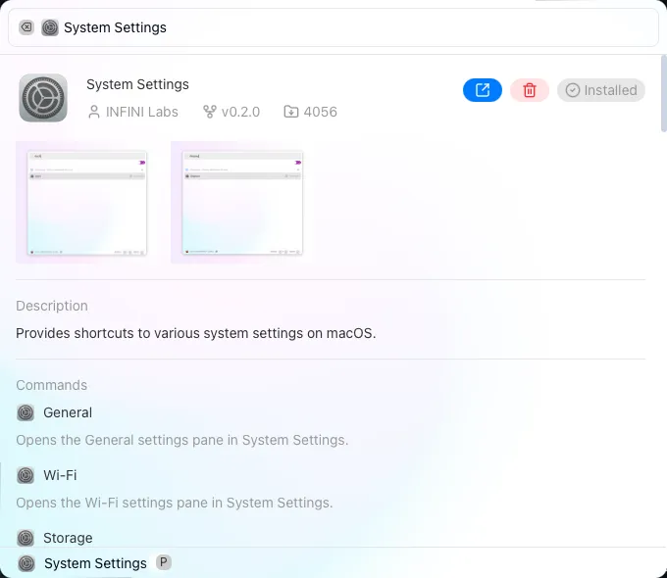Click the General command gear icon
This screenshot has width=667, height=578.
click(x=26, y=413)
